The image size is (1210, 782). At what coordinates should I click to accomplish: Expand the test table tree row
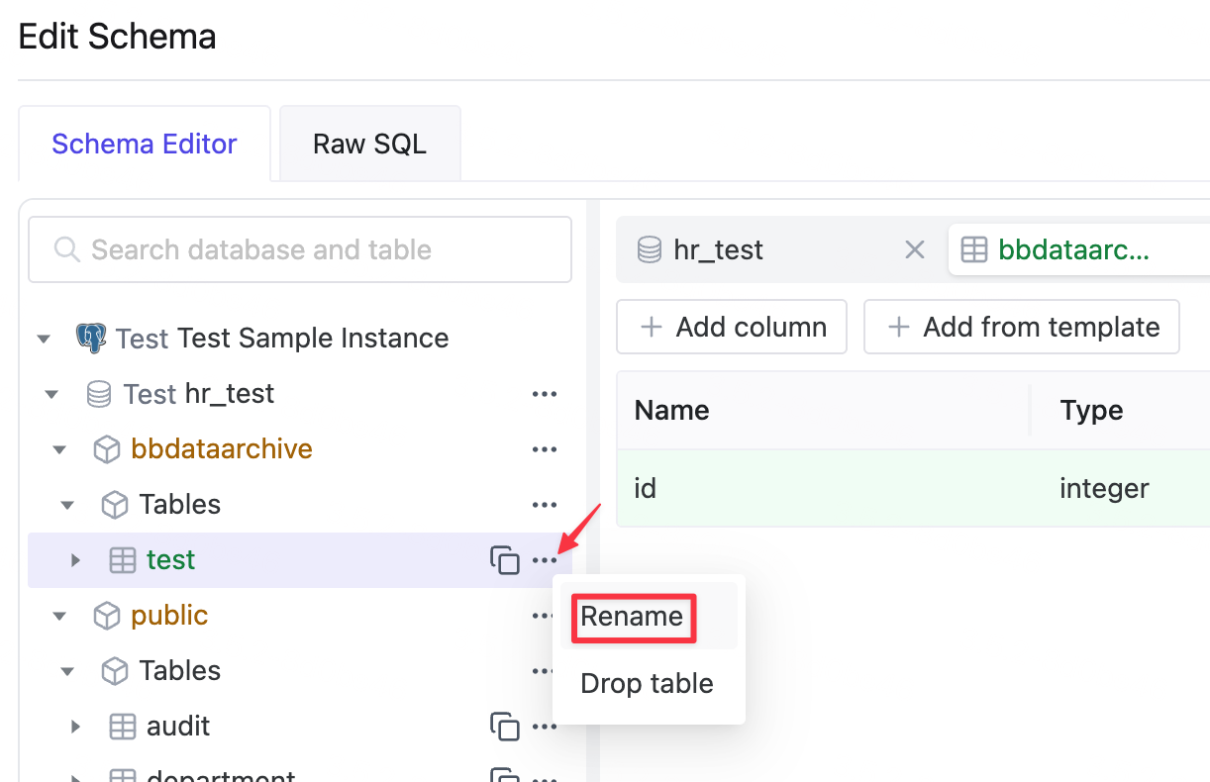[x=75, y=560]
